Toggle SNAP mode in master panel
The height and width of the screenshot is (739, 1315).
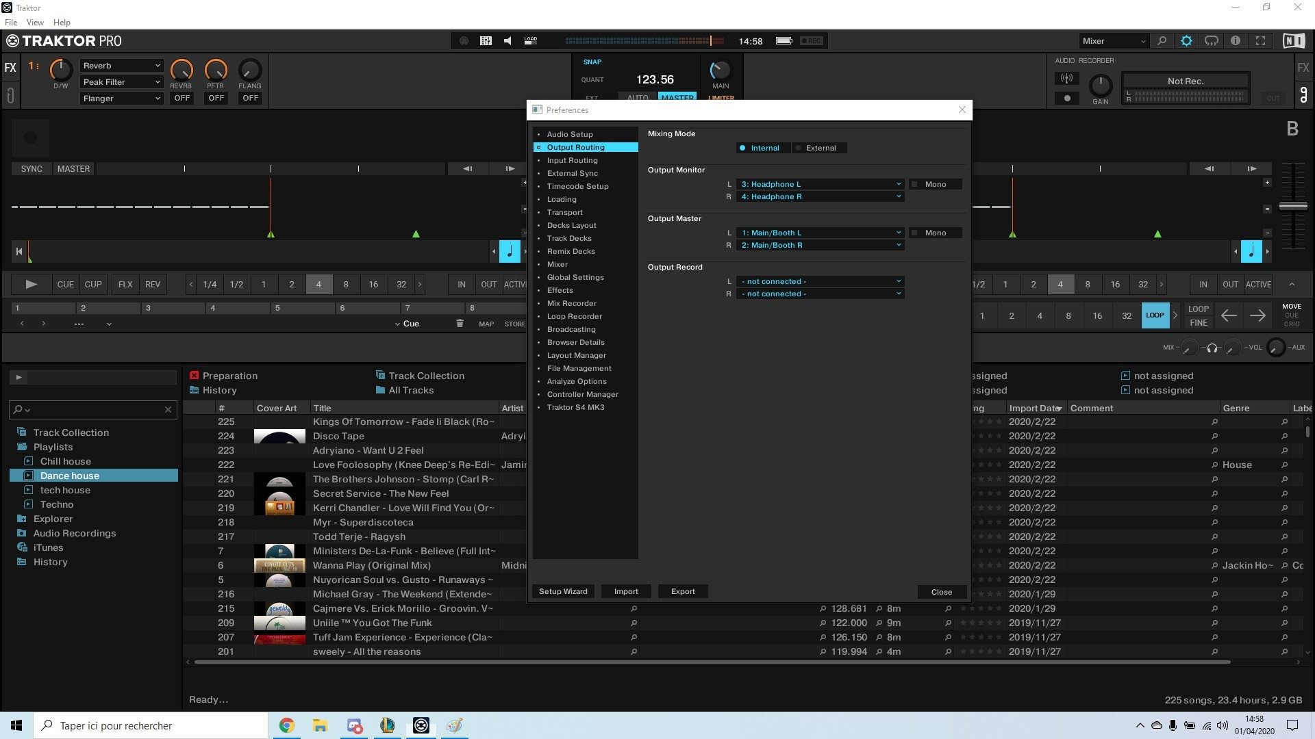[592, 62]
